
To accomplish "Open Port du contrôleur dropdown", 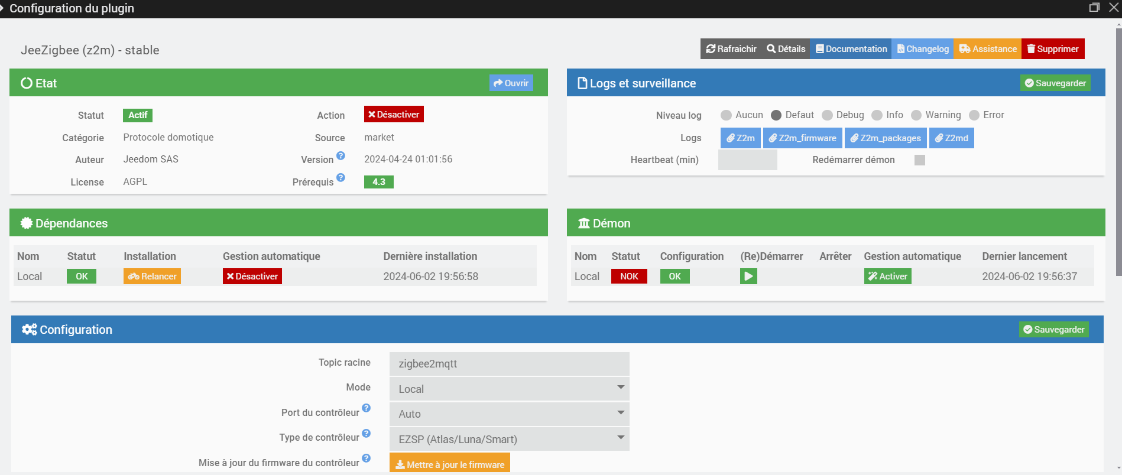I will 510,414.
